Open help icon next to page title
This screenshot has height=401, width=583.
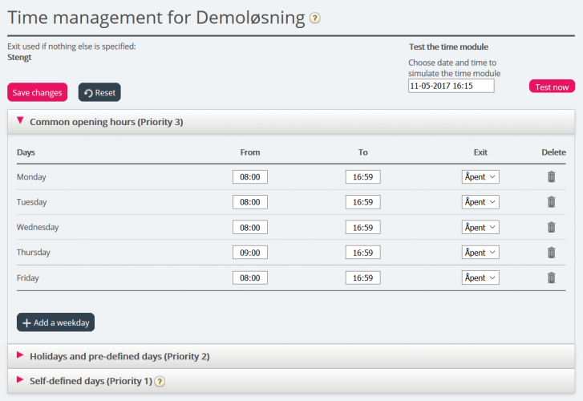pyautogui.click(x=315, y=18)
